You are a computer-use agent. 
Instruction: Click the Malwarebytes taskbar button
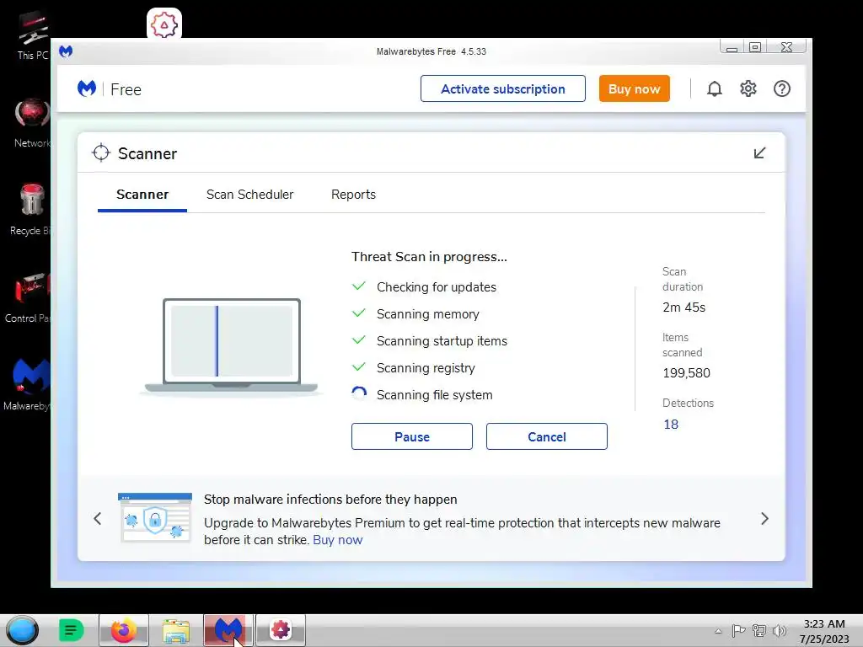228,630
